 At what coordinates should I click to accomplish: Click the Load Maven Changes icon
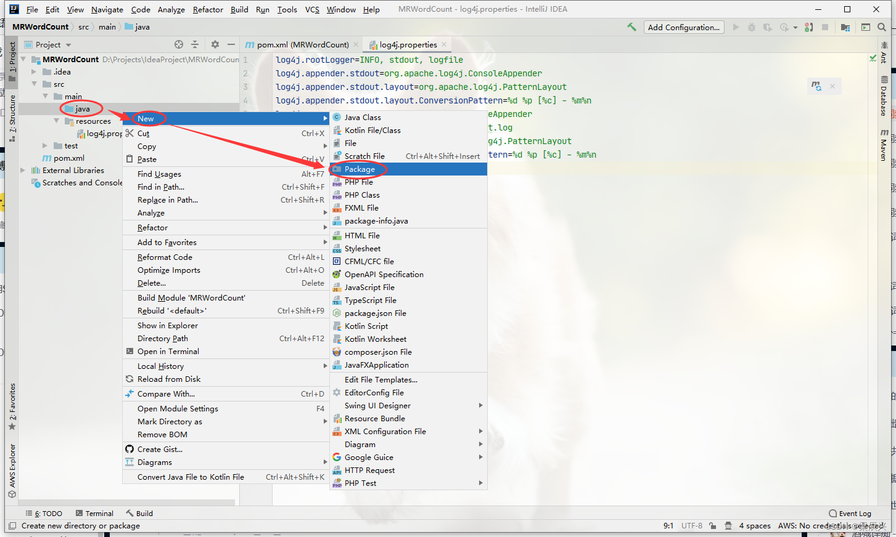(816, 86)
